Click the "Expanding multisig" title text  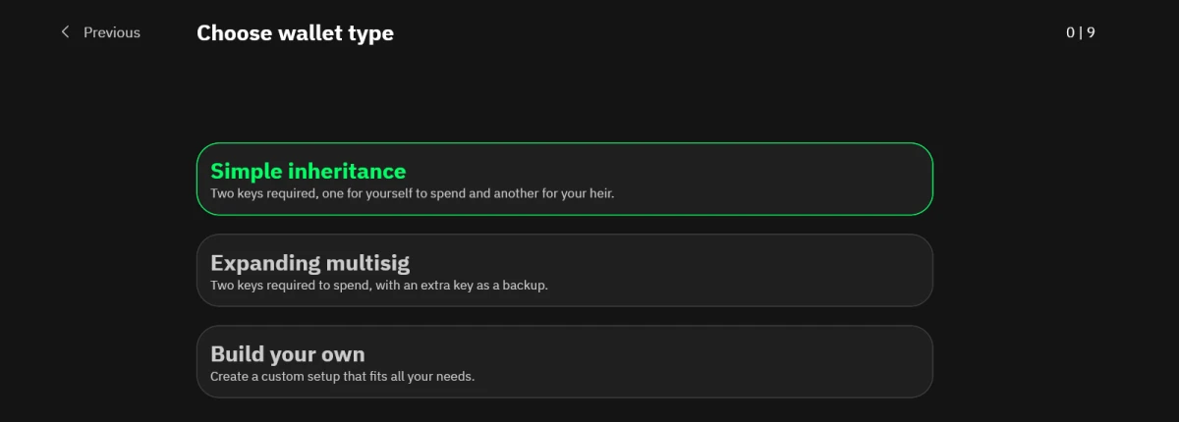click(x=309, y=263)
